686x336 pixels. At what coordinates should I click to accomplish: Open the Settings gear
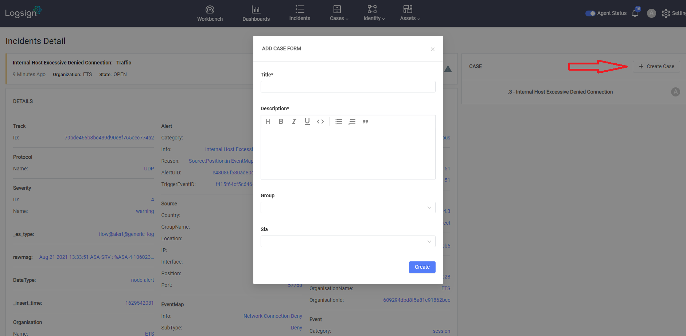click(x=666, y=13)
